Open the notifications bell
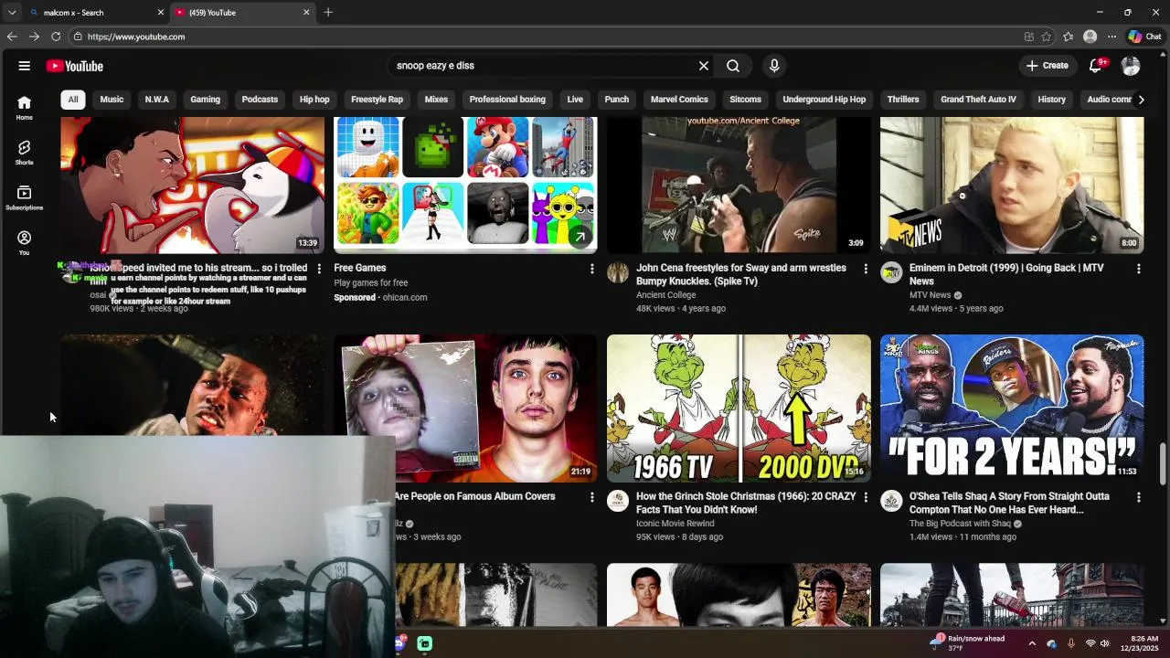This screenshot has height=658, width=1170. click(x=1096, y=66)
